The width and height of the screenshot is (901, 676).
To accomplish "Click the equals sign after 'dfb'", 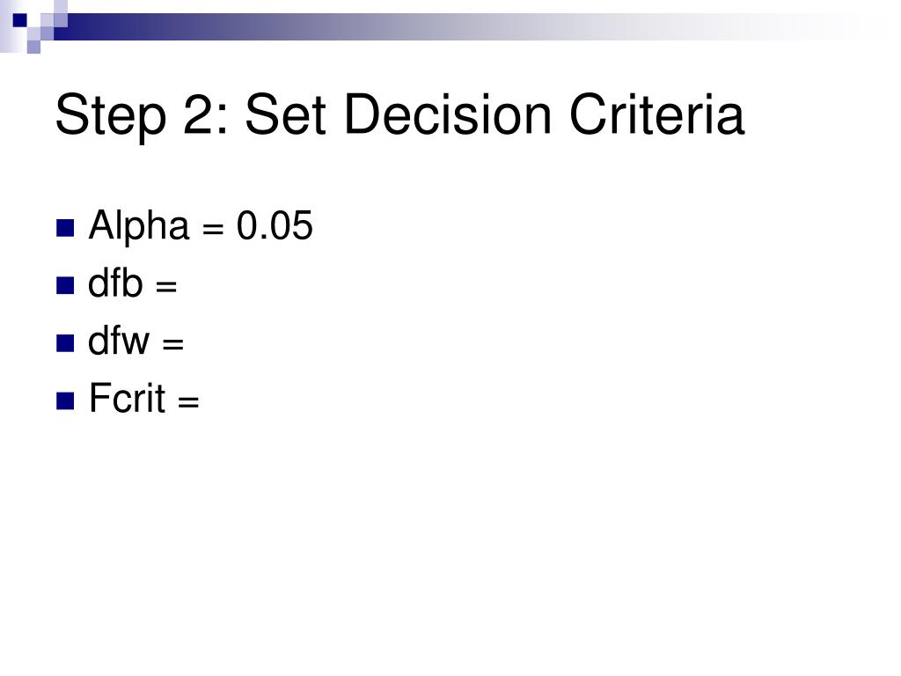I will [x=166, y=286].
